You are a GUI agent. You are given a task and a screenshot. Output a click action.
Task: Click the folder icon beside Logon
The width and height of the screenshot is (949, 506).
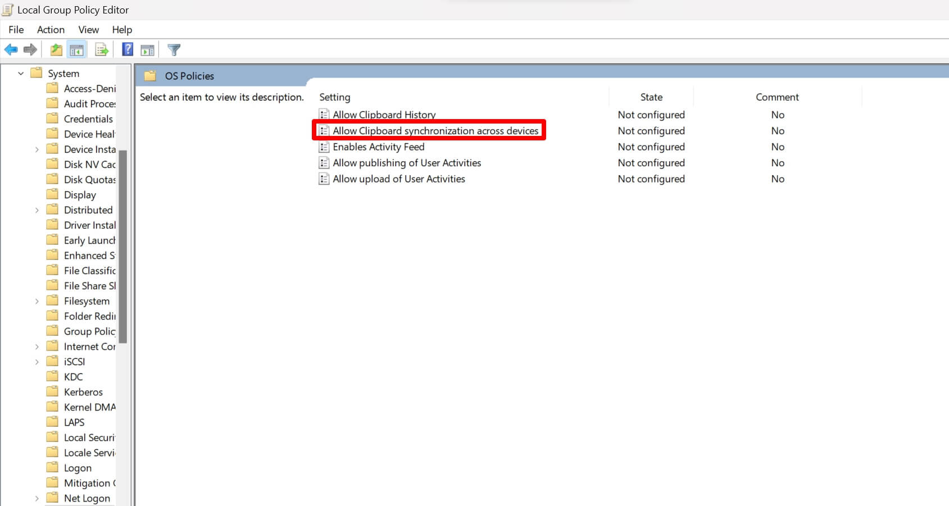click(52, 467)
